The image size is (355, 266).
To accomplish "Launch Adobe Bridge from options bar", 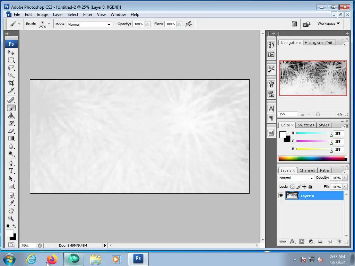I will tap(307, 24).
